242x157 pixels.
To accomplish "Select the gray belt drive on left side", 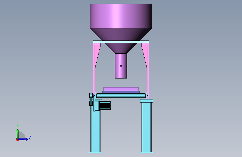I will [91, 99].
